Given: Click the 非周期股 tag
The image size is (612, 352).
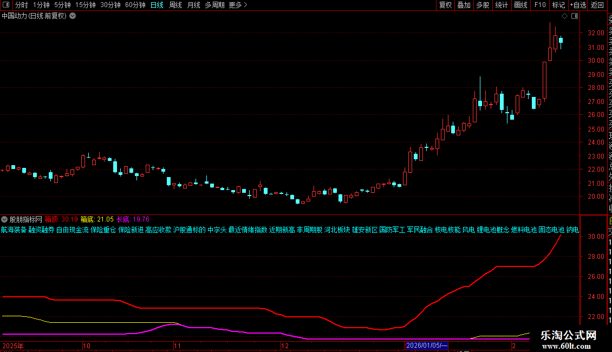Looking at the screenshot, I should [x=309, y=230].
